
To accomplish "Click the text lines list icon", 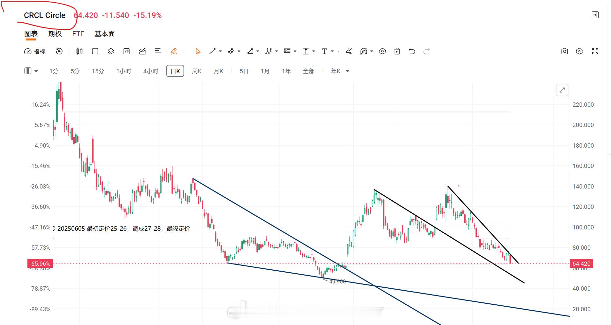I will [158, 51].
